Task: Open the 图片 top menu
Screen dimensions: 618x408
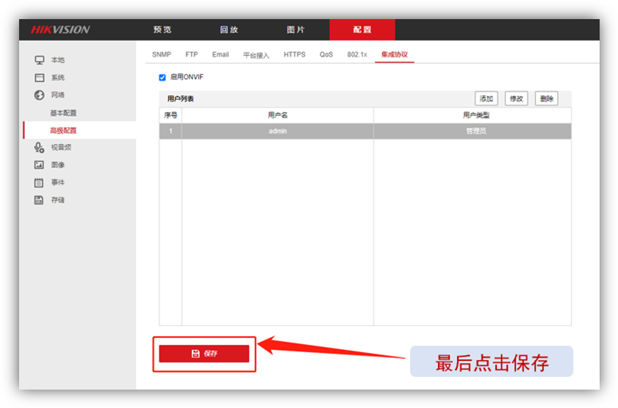Action: coord(295,29)
